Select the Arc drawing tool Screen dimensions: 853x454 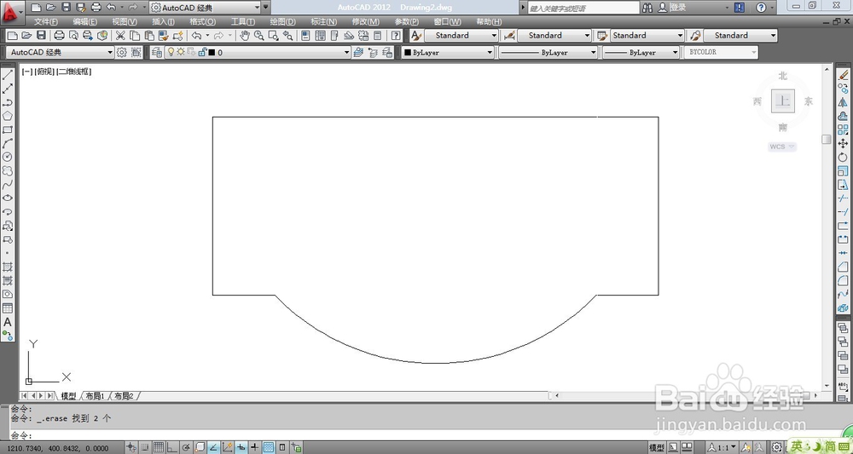[x=8, y=143]
